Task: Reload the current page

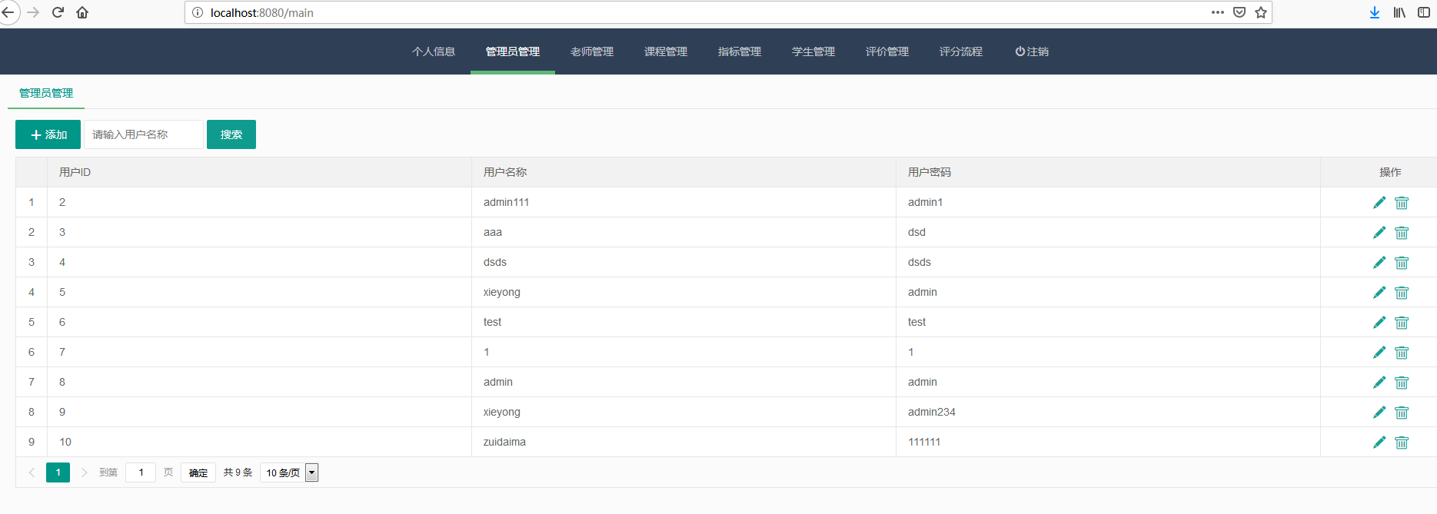Action: 58,12
